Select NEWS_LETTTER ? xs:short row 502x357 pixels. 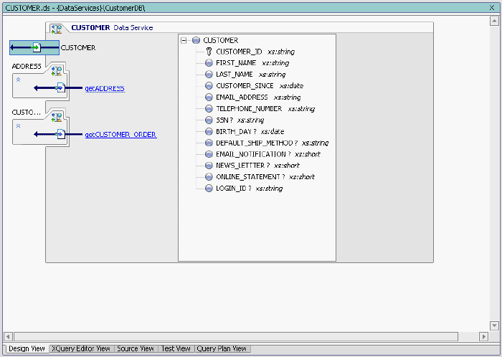click(x=257, y=166)
